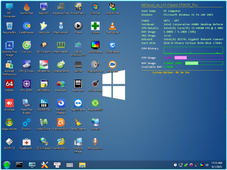The height and width of the screenshot is (170, 227).
Task: Open the Dead Pixel Buddy icon
Action: coord(27,107)
